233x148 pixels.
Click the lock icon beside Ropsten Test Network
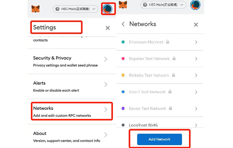174,58
